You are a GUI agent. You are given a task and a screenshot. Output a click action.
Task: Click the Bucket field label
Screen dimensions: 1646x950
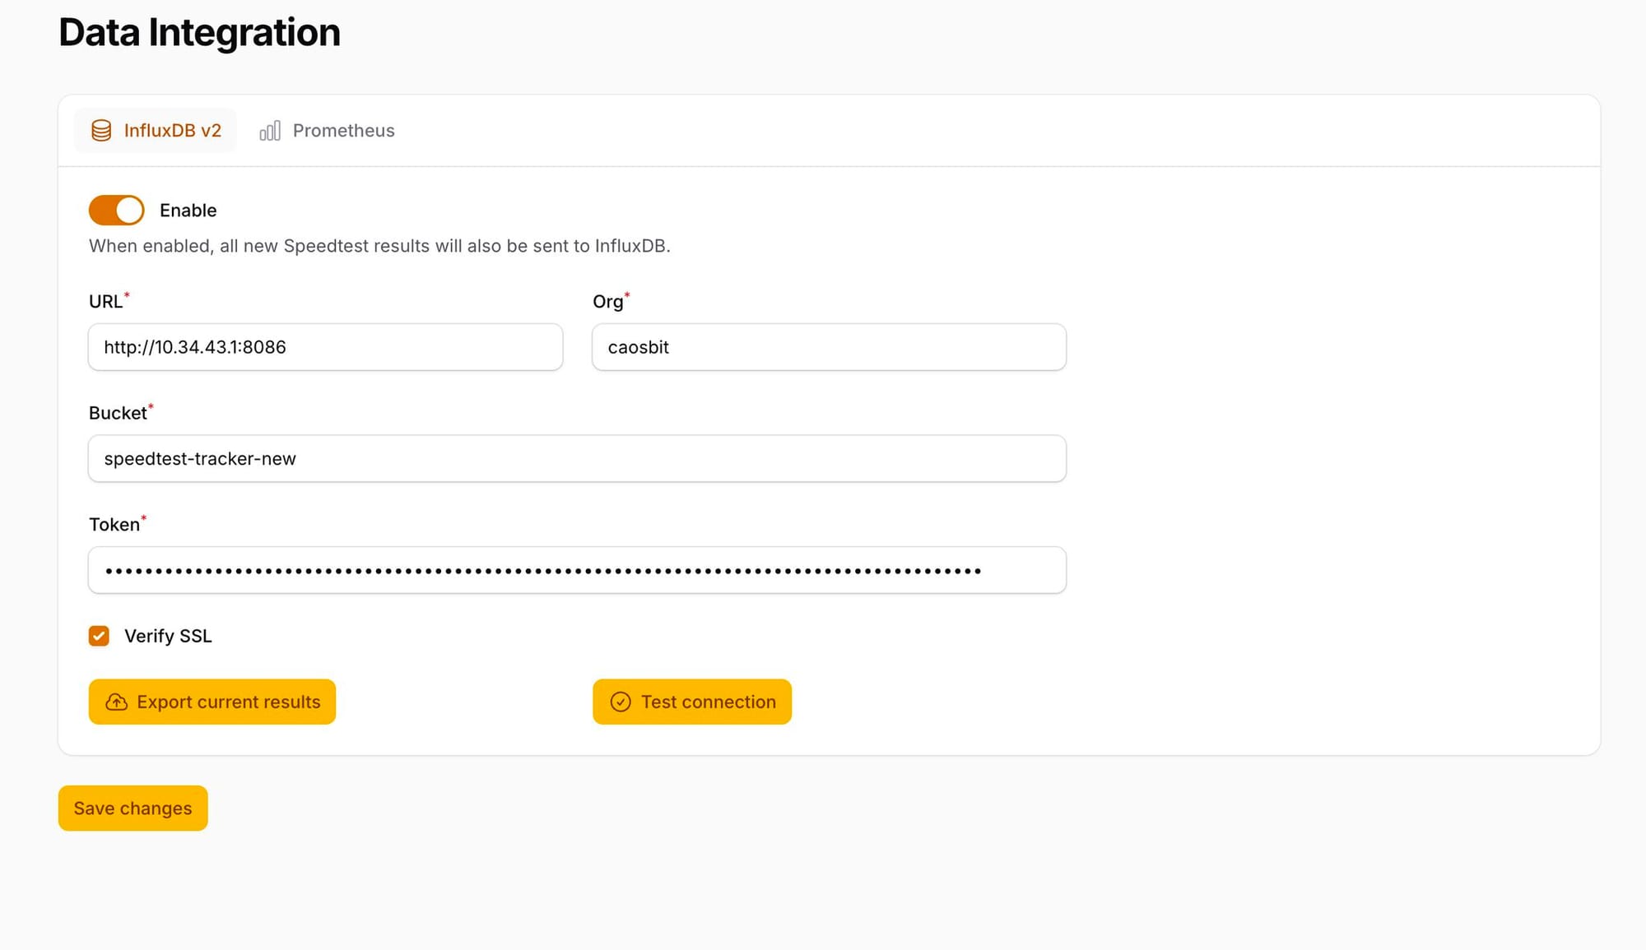(118, 413)
